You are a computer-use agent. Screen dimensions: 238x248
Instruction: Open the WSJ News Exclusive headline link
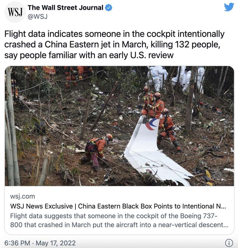click(x=118, y=206)
